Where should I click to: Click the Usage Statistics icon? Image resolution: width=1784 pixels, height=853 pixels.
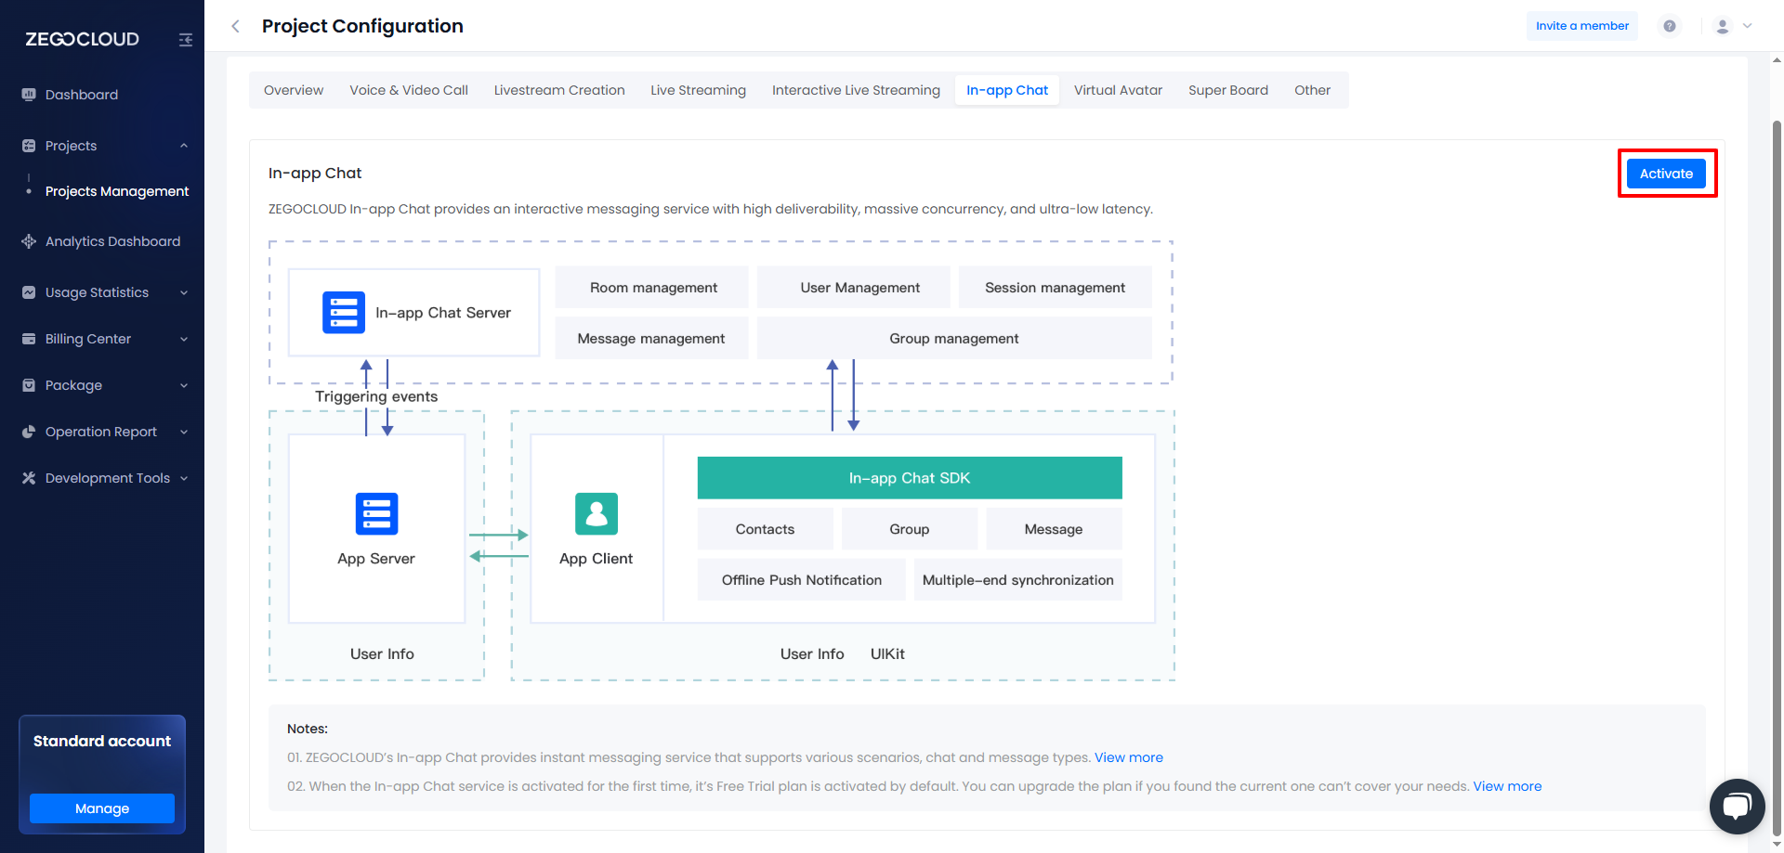(x=29, y=292)
